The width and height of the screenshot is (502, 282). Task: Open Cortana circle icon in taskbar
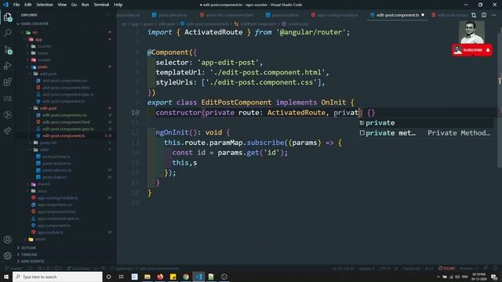point(109,277)
